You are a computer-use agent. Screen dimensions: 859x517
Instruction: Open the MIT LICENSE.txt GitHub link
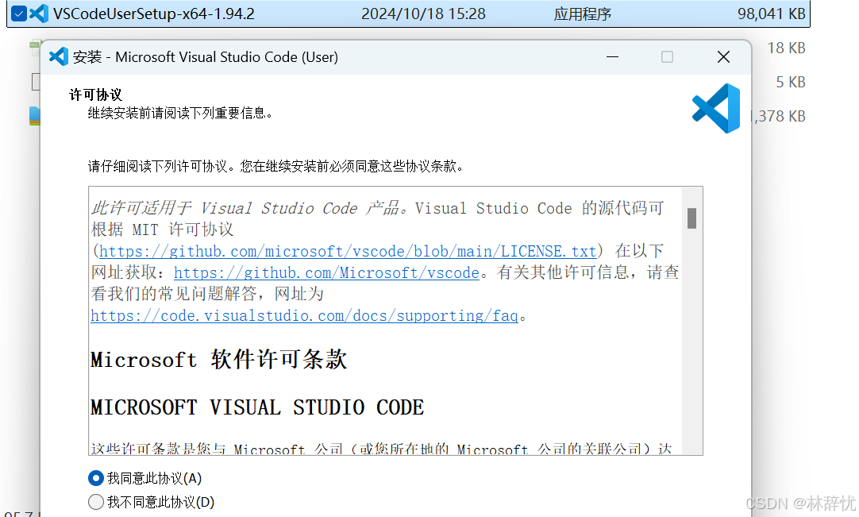click(x=347, y=251)
